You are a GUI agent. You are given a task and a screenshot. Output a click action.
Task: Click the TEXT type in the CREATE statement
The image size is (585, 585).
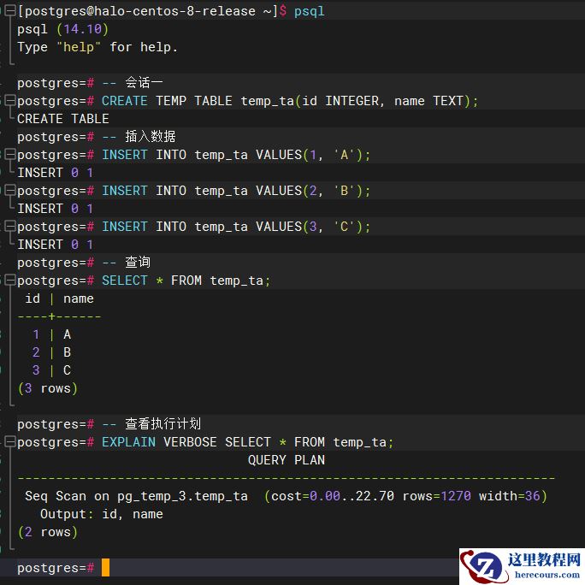pos(448,101)
